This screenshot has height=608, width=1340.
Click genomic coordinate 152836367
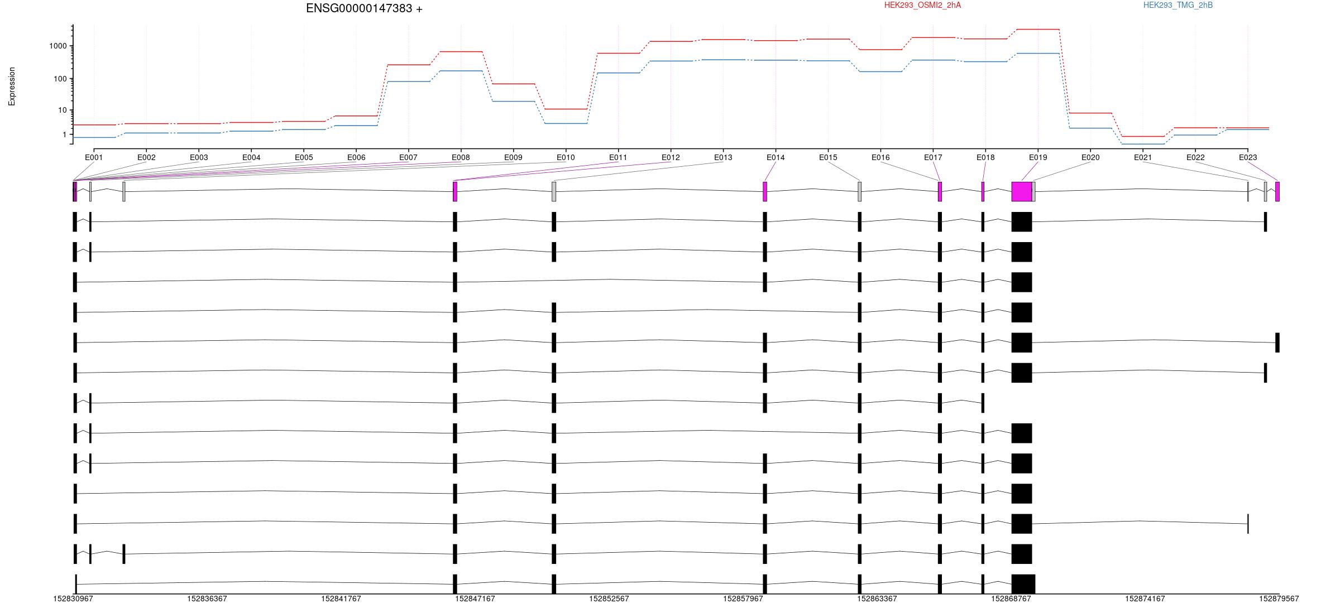(x=207, y=599)
